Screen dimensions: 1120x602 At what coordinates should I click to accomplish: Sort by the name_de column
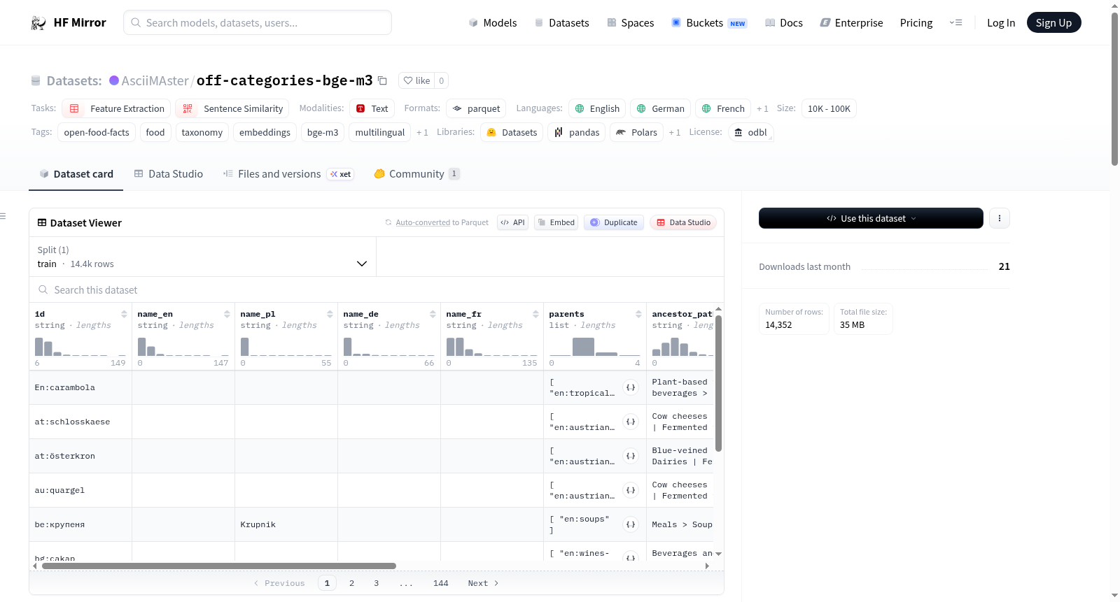tap(433, 314)
